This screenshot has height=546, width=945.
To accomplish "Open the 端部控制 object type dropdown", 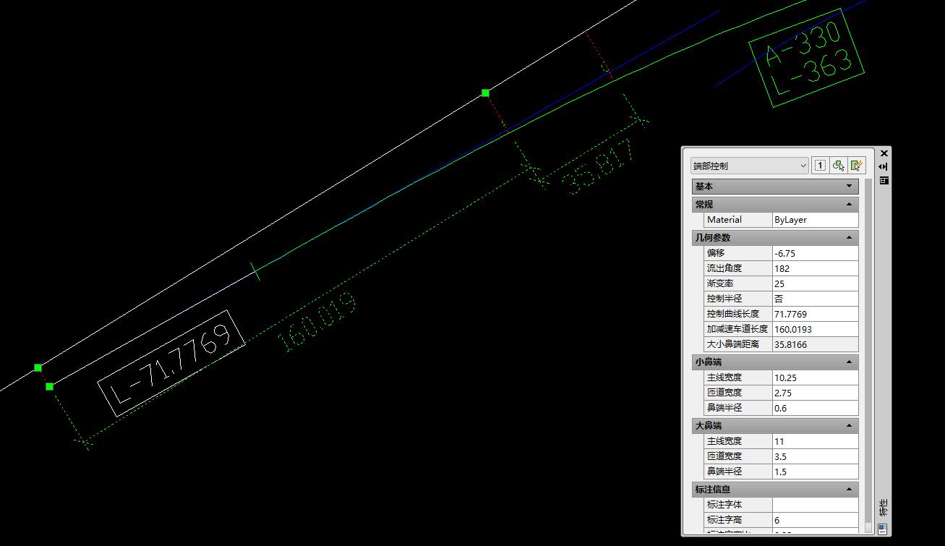I will click(x=749, y=166).
